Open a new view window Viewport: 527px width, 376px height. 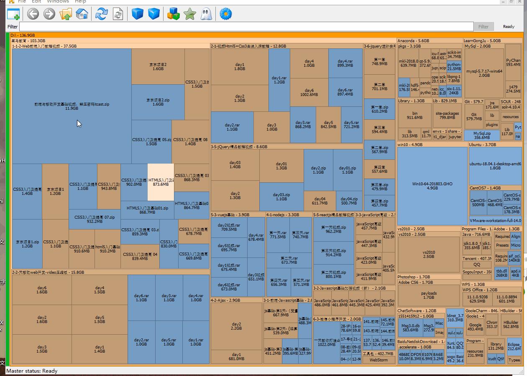tap(13, 14)
